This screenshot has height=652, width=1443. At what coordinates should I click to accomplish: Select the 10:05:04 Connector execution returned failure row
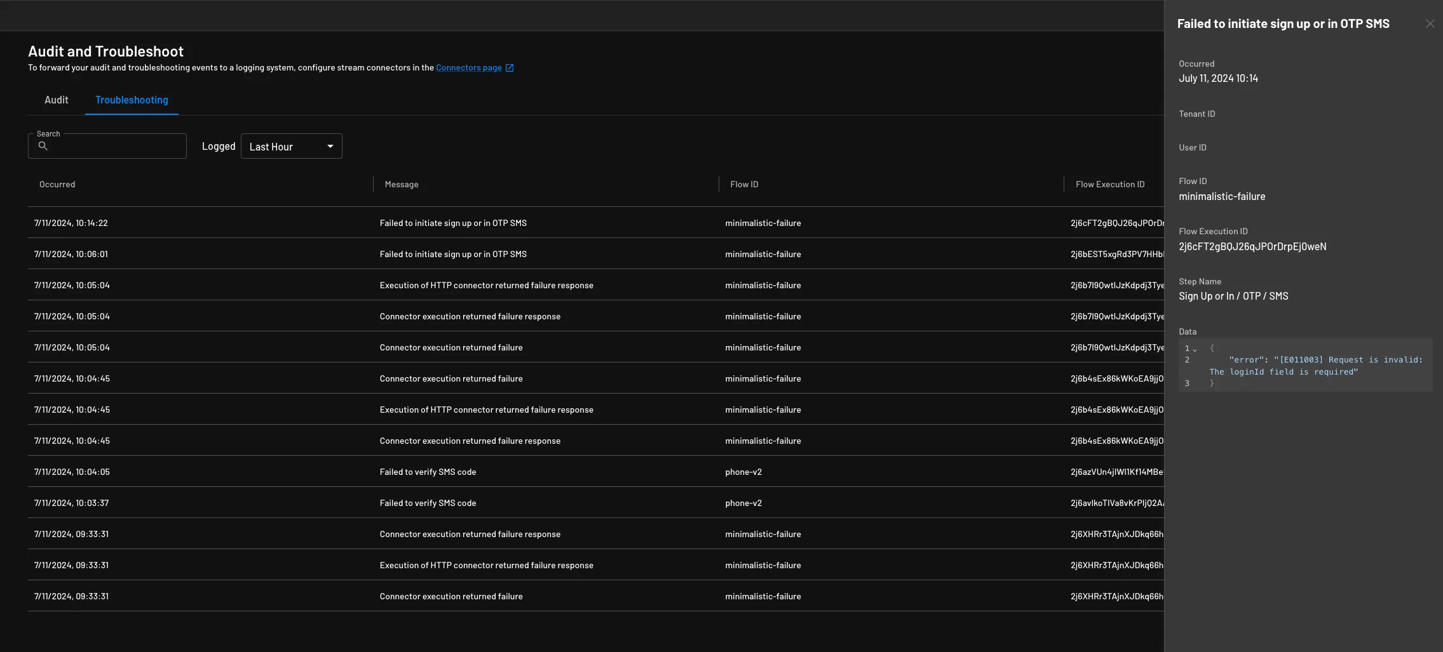coord(451,347)
